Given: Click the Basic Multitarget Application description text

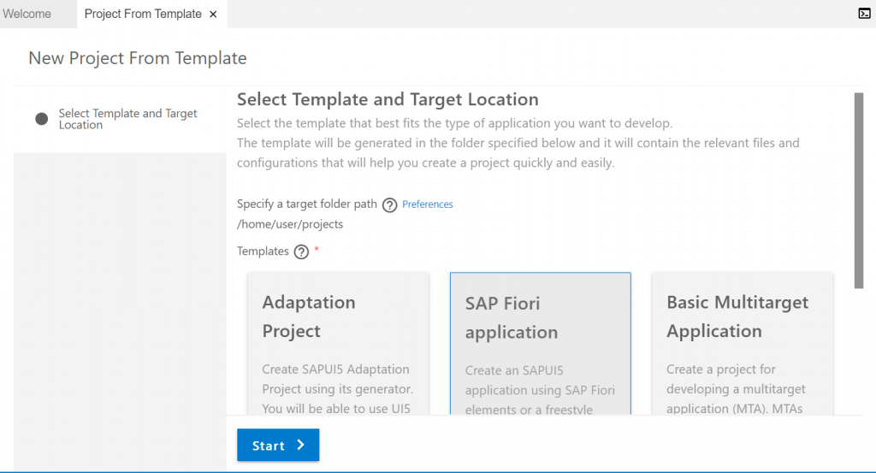Looking at the screenshot, I should click(x=736, y=388).
